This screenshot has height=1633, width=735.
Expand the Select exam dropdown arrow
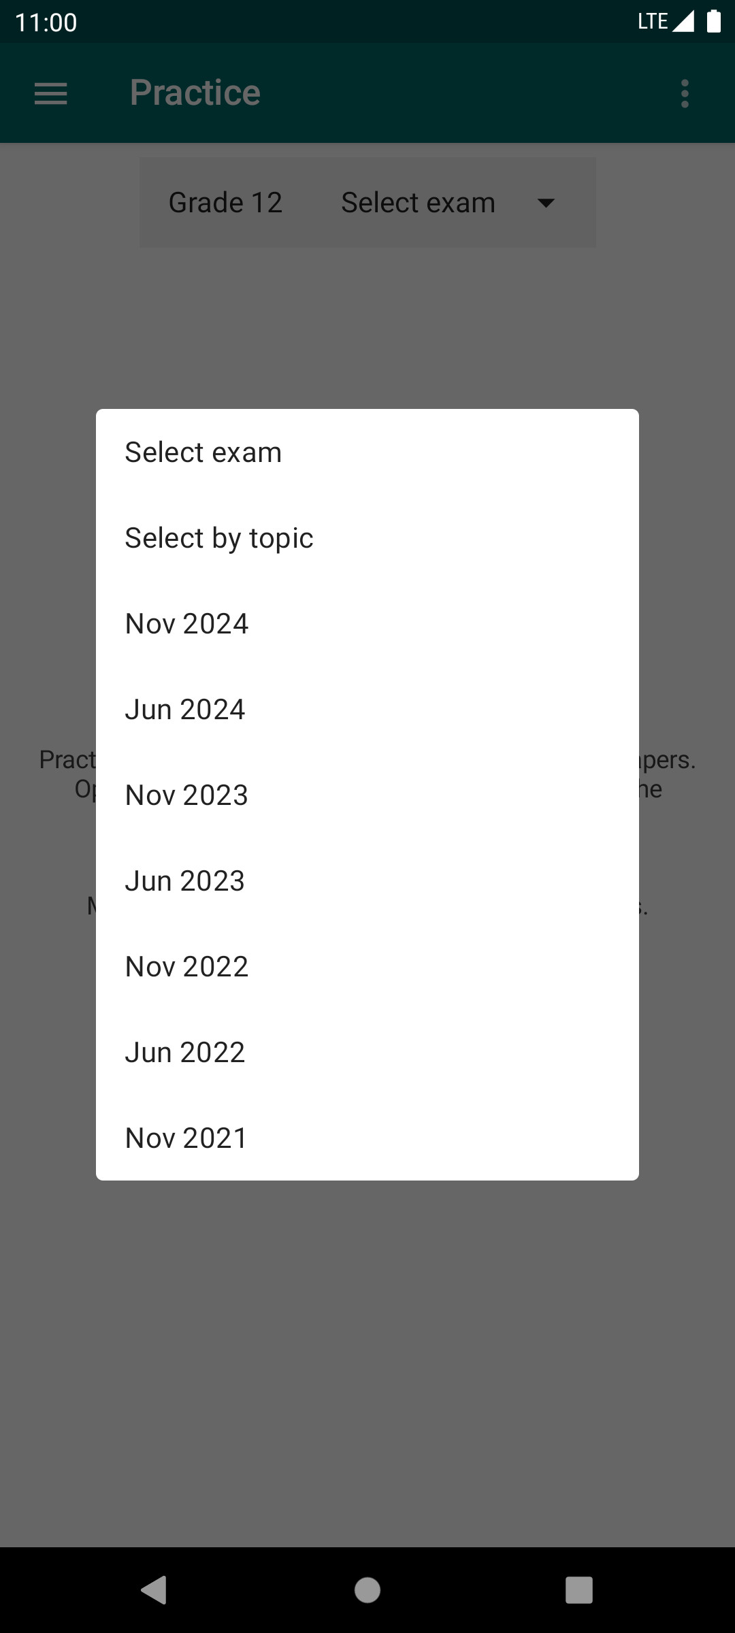pos(546,203)
